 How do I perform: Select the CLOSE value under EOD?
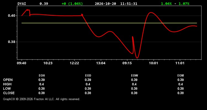tap(88, 93)
